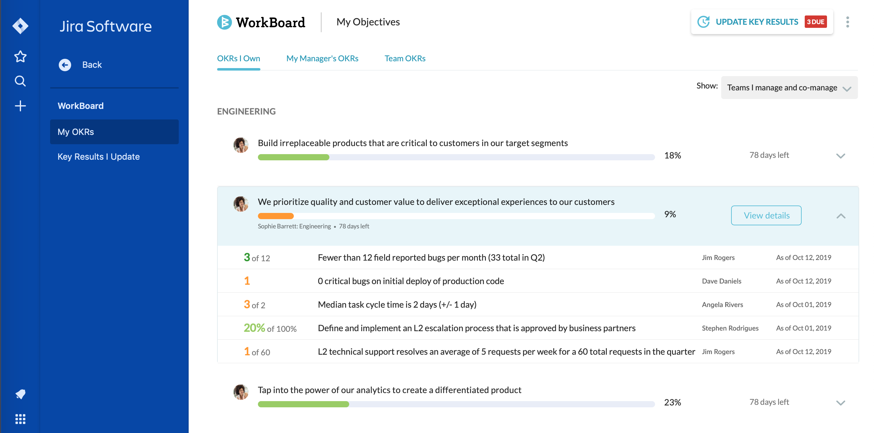The image size is (874, 433).
Task: Click the avatar on the irreplaceable products objective
Action: tap(241, 145)
